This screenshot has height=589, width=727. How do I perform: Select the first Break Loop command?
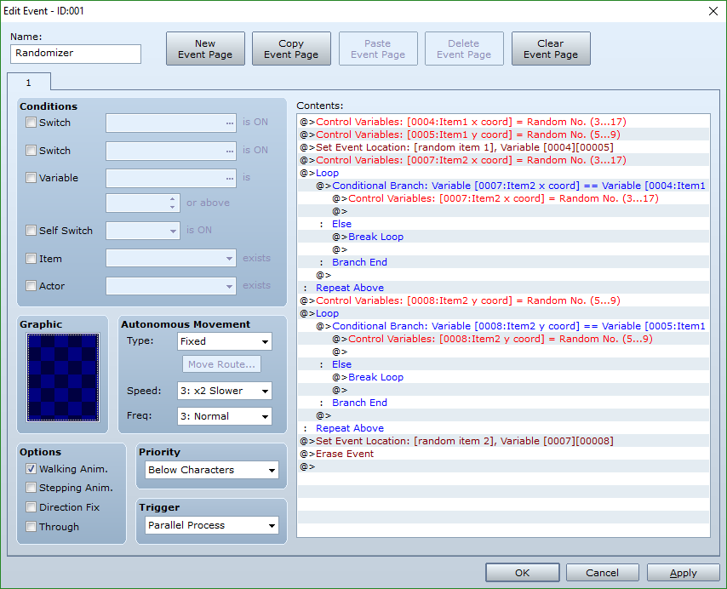(x=375, y=237)
